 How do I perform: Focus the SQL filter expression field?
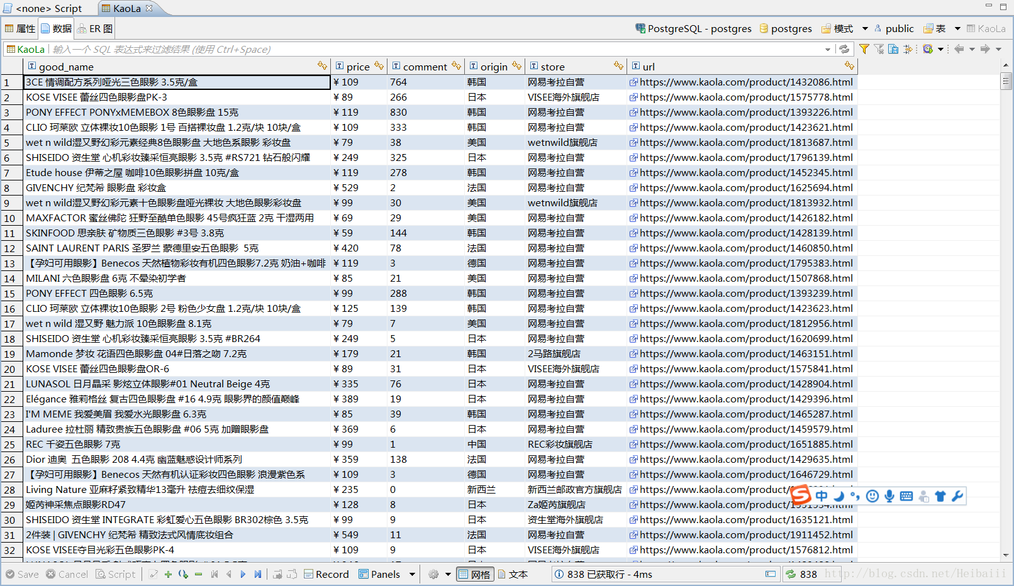pyautogui.click(x=436, y=49)
